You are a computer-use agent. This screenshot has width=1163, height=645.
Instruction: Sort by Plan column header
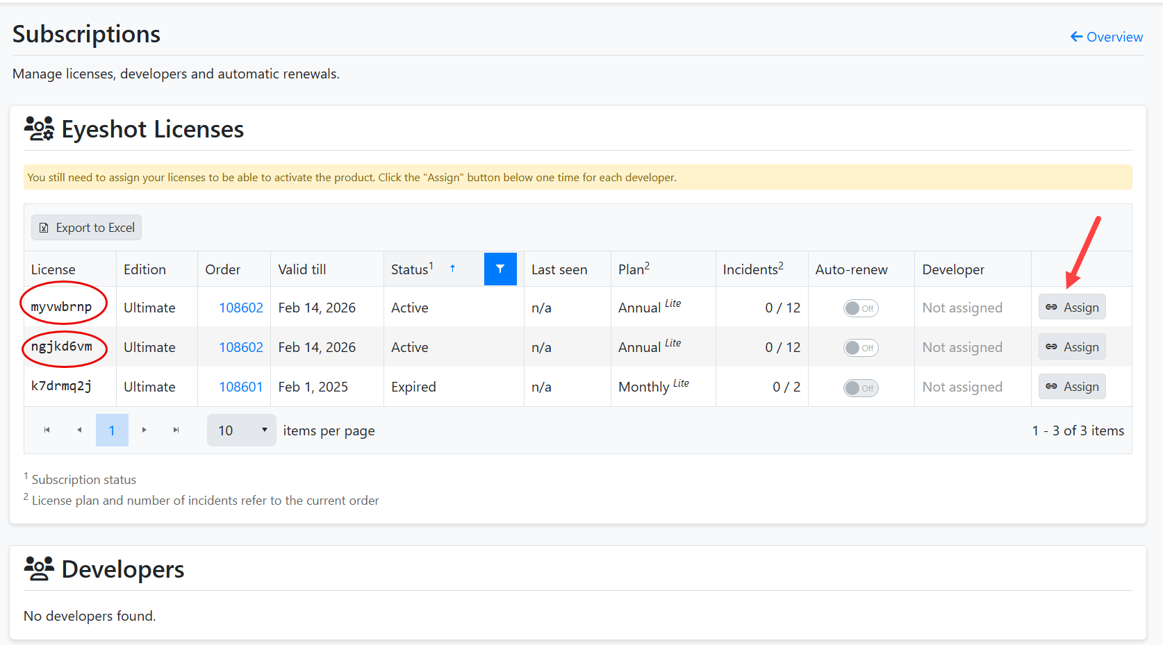pos(634,269)
